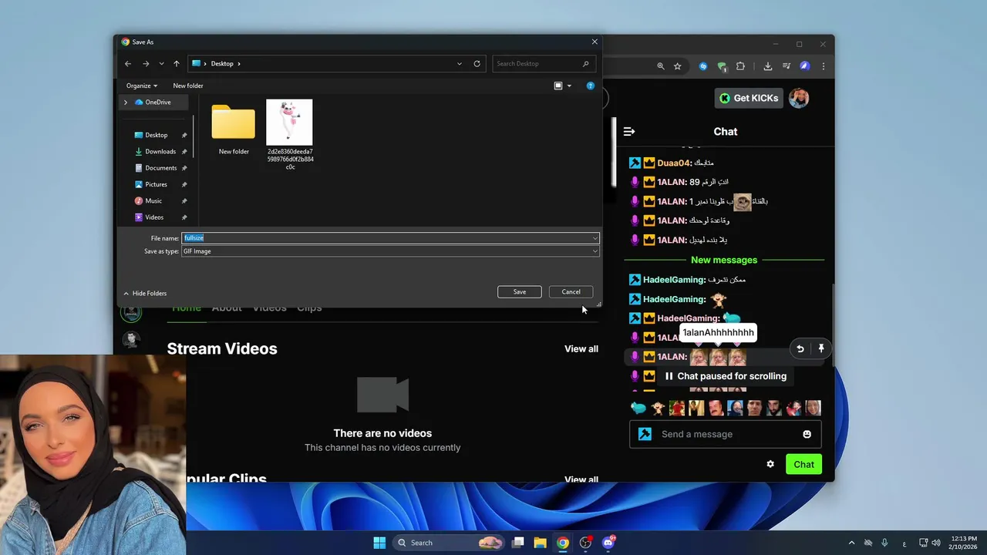The height and width of the screenshot is (555, 987).
Task: Refresh the Desktop folder view
Action: [477, 64]
